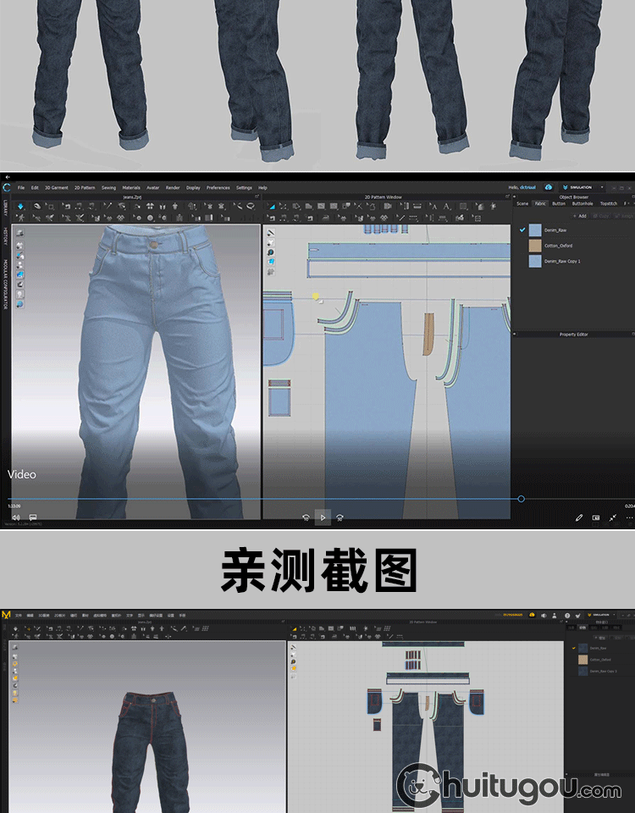
Task: Open the 3D Garment menu
Action: pos(57,188)
